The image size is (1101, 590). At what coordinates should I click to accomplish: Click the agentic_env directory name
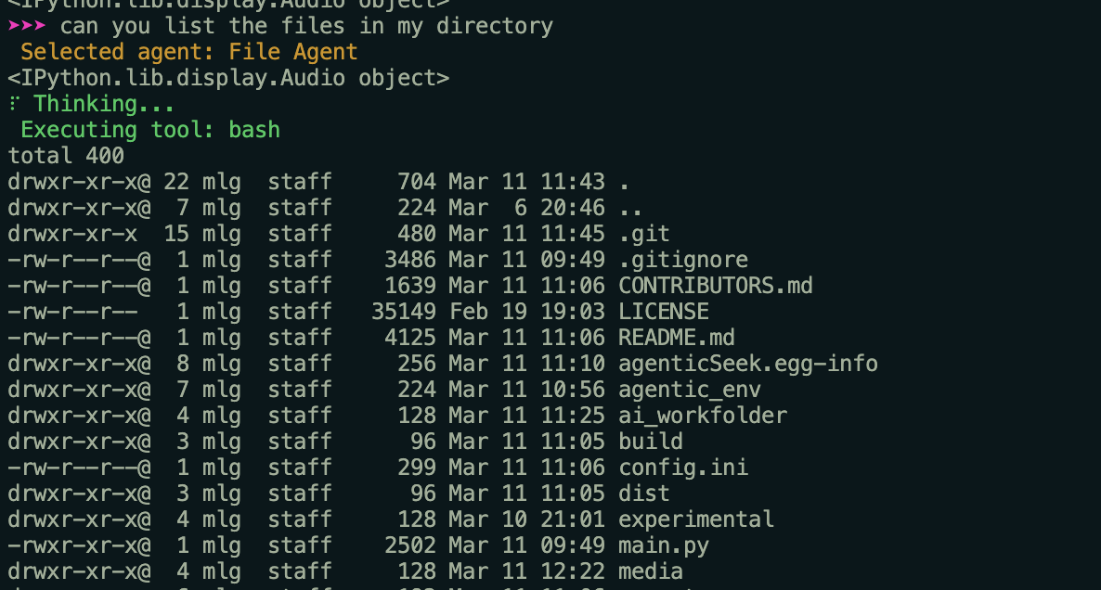point(690,390)
